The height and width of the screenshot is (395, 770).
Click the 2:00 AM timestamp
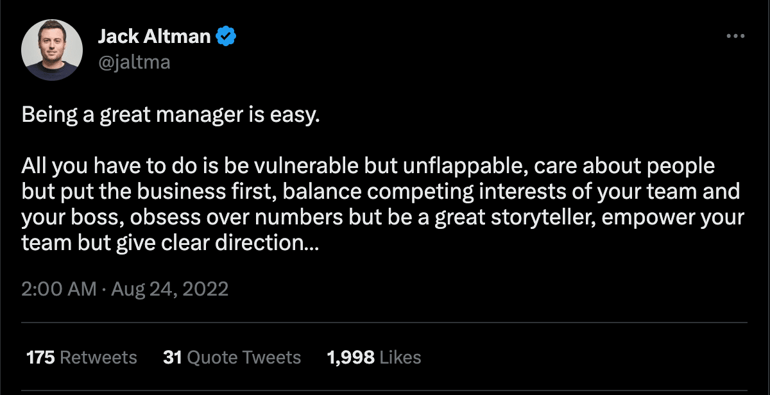click(x=59, y=289)
